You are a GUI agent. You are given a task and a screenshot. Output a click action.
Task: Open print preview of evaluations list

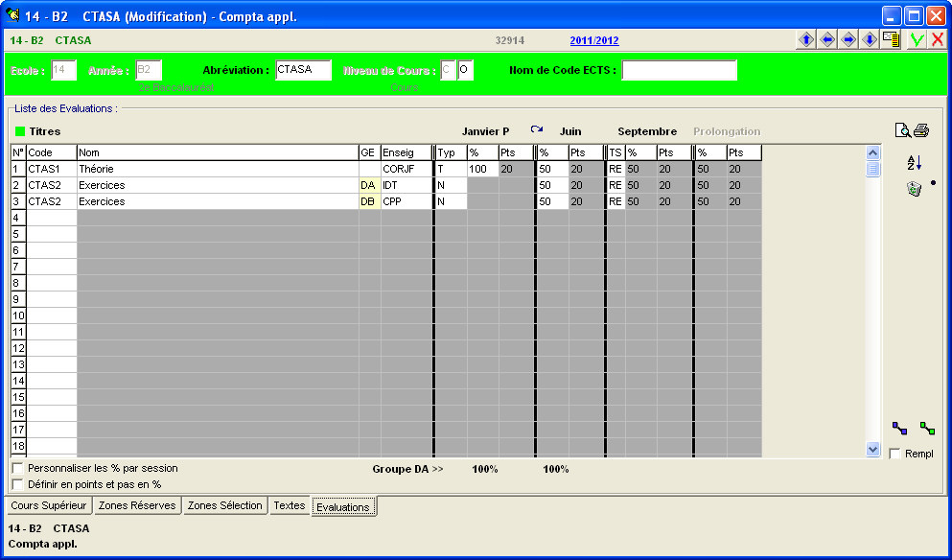903,130
